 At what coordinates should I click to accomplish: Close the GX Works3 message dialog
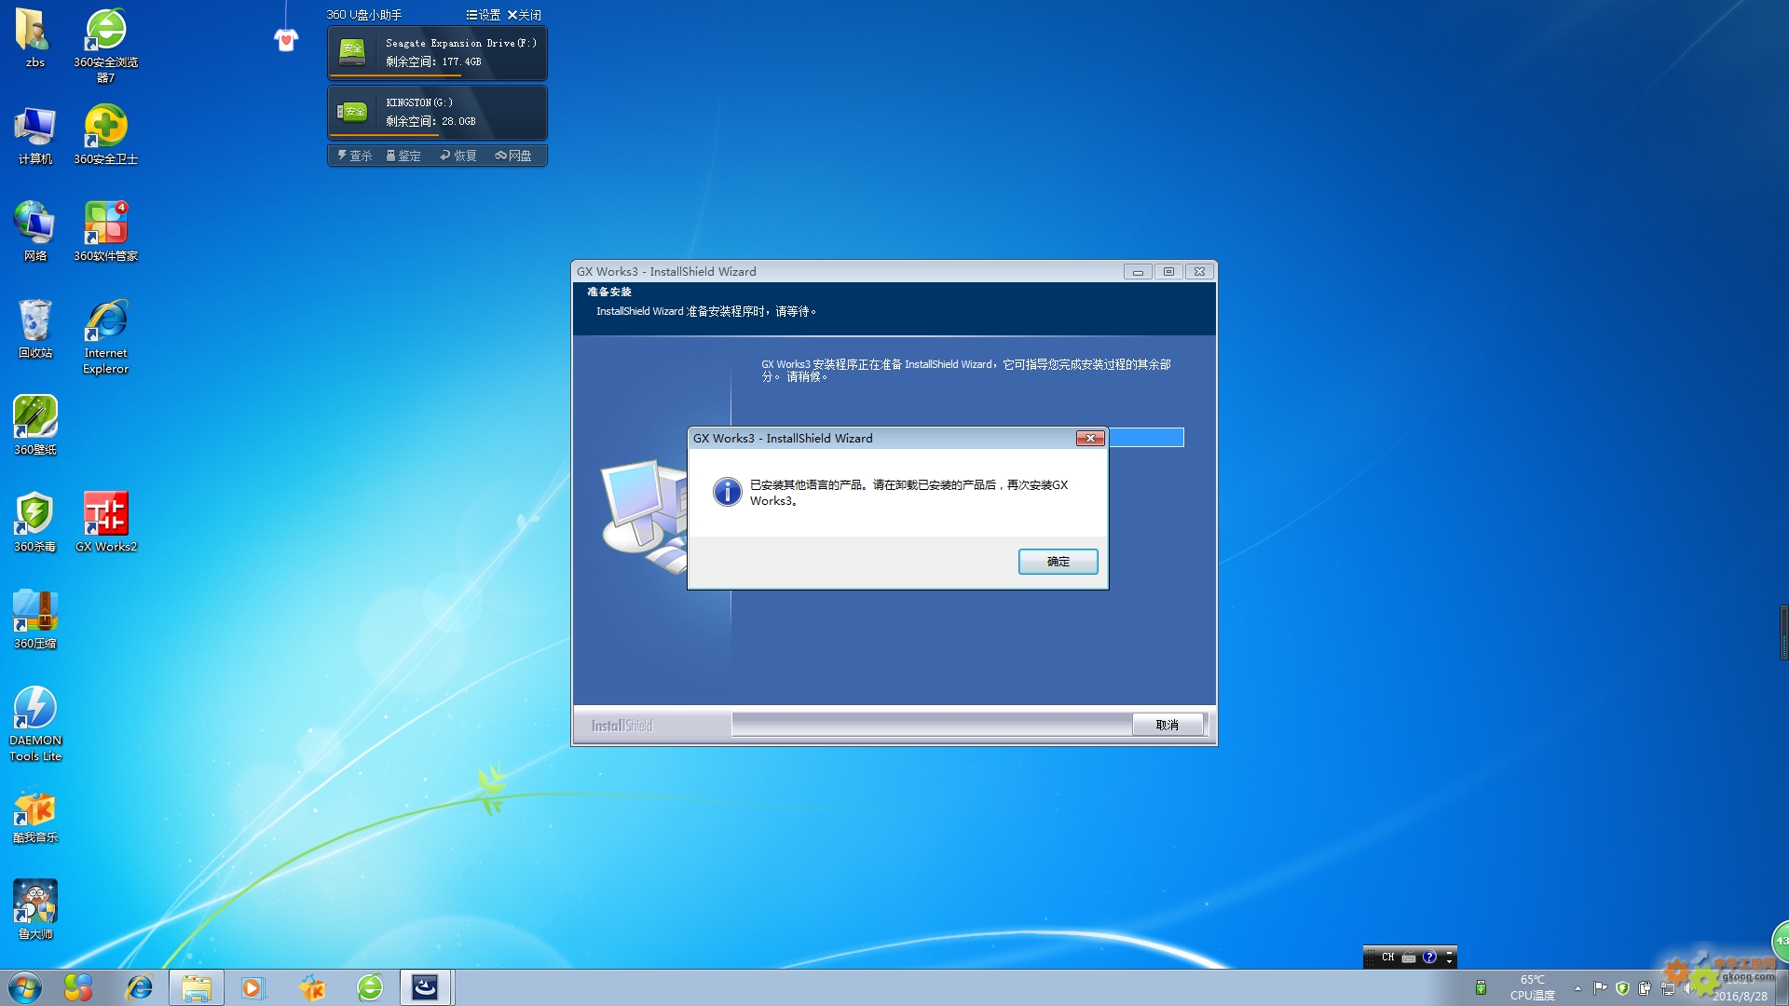pos(1090,438)
